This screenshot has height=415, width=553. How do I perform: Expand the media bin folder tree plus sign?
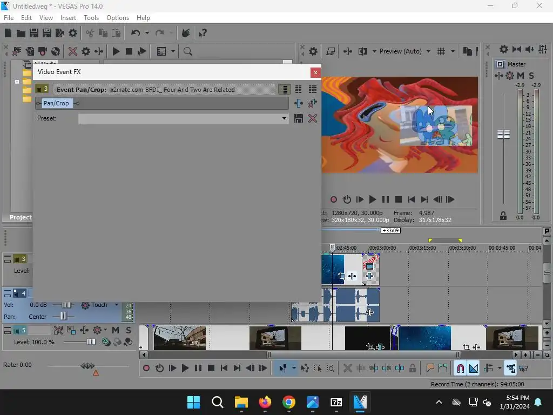click(x=17, y=82)
